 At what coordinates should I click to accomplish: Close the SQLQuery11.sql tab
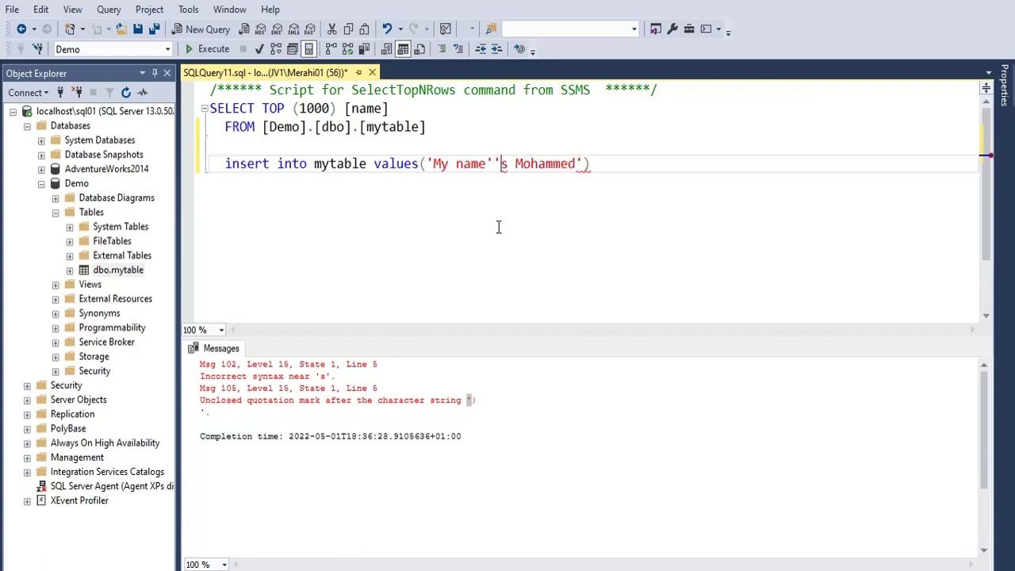coord(372,73)
